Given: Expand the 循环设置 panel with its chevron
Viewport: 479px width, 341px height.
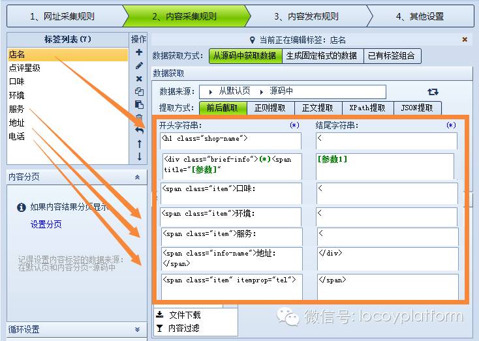Looking at the screenshot, I should 138,329.
